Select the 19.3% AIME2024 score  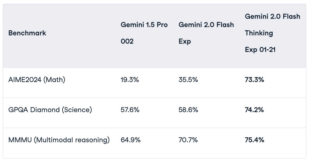[130, 80]
